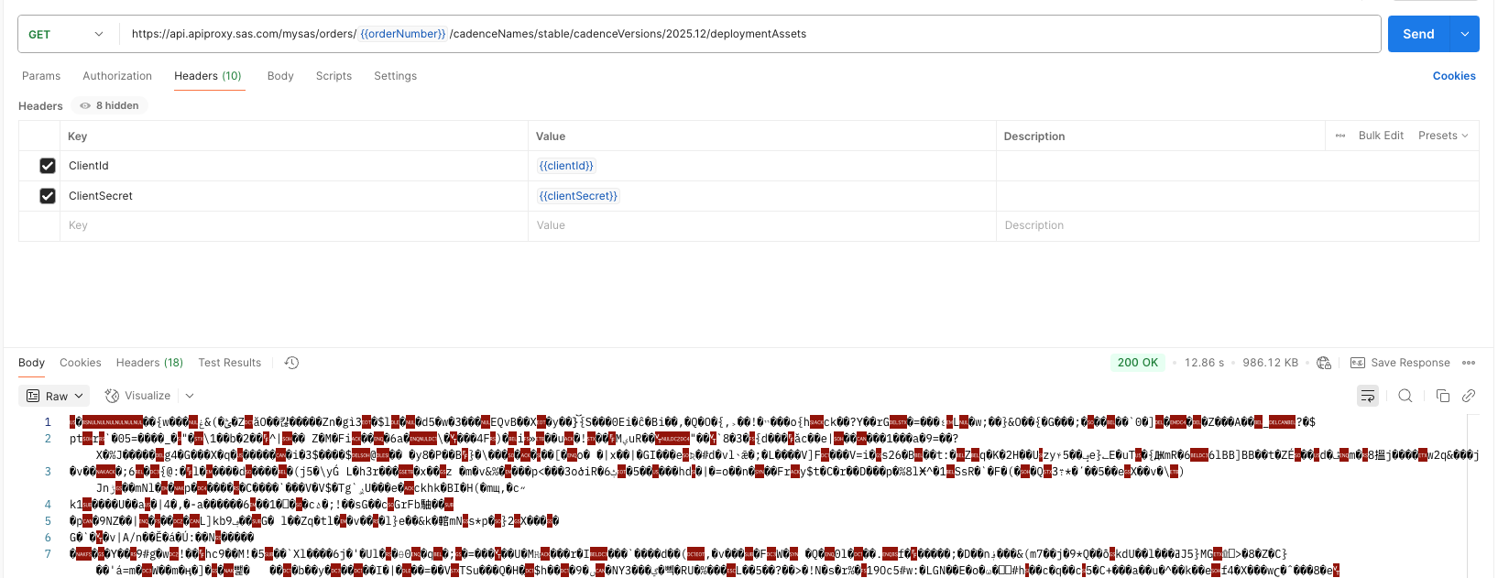
Task: Uncheck the ClientId header checkbox
Action: (48, 166)
